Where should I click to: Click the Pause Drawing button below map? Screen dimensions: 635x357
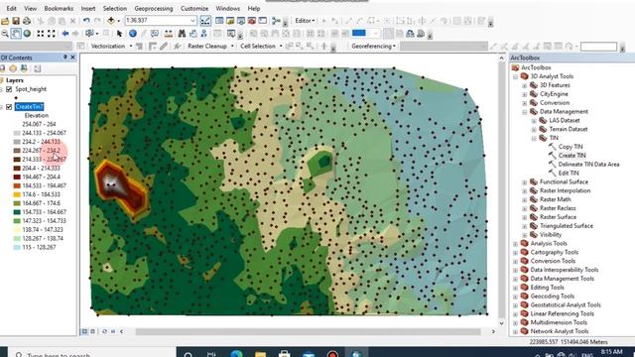pos(113,331)
